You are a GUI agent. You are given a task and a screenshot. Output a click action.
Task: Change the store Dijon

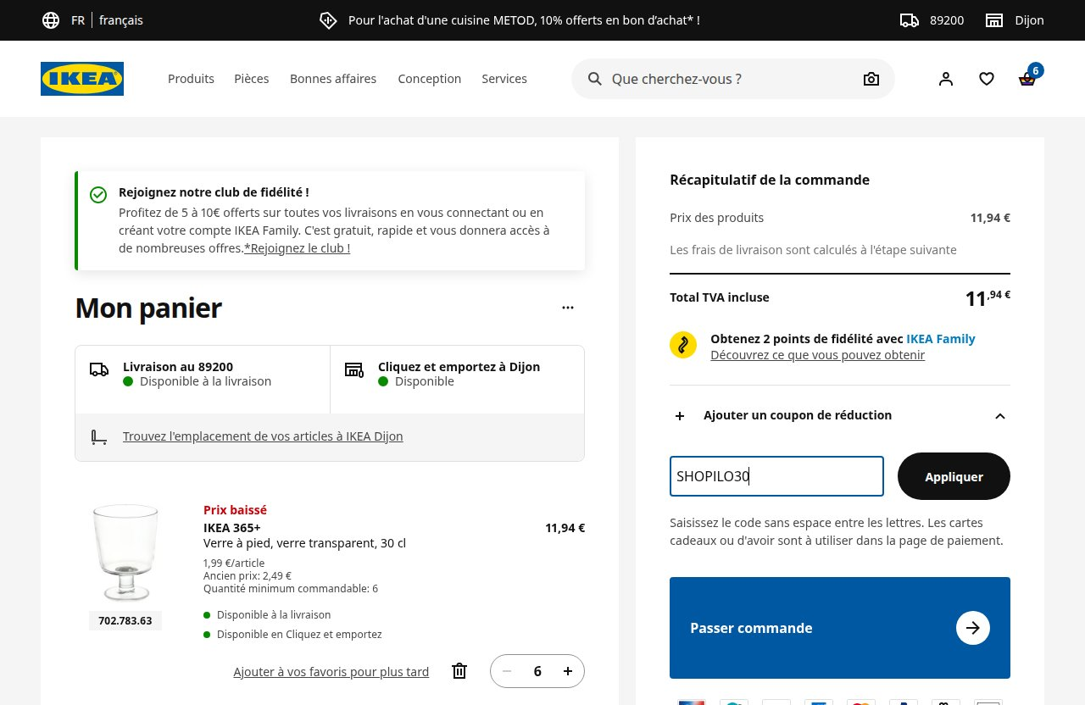1030,20
